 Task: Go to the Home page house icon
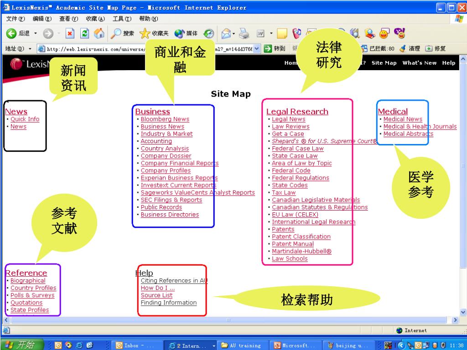[x=99, y=33]
